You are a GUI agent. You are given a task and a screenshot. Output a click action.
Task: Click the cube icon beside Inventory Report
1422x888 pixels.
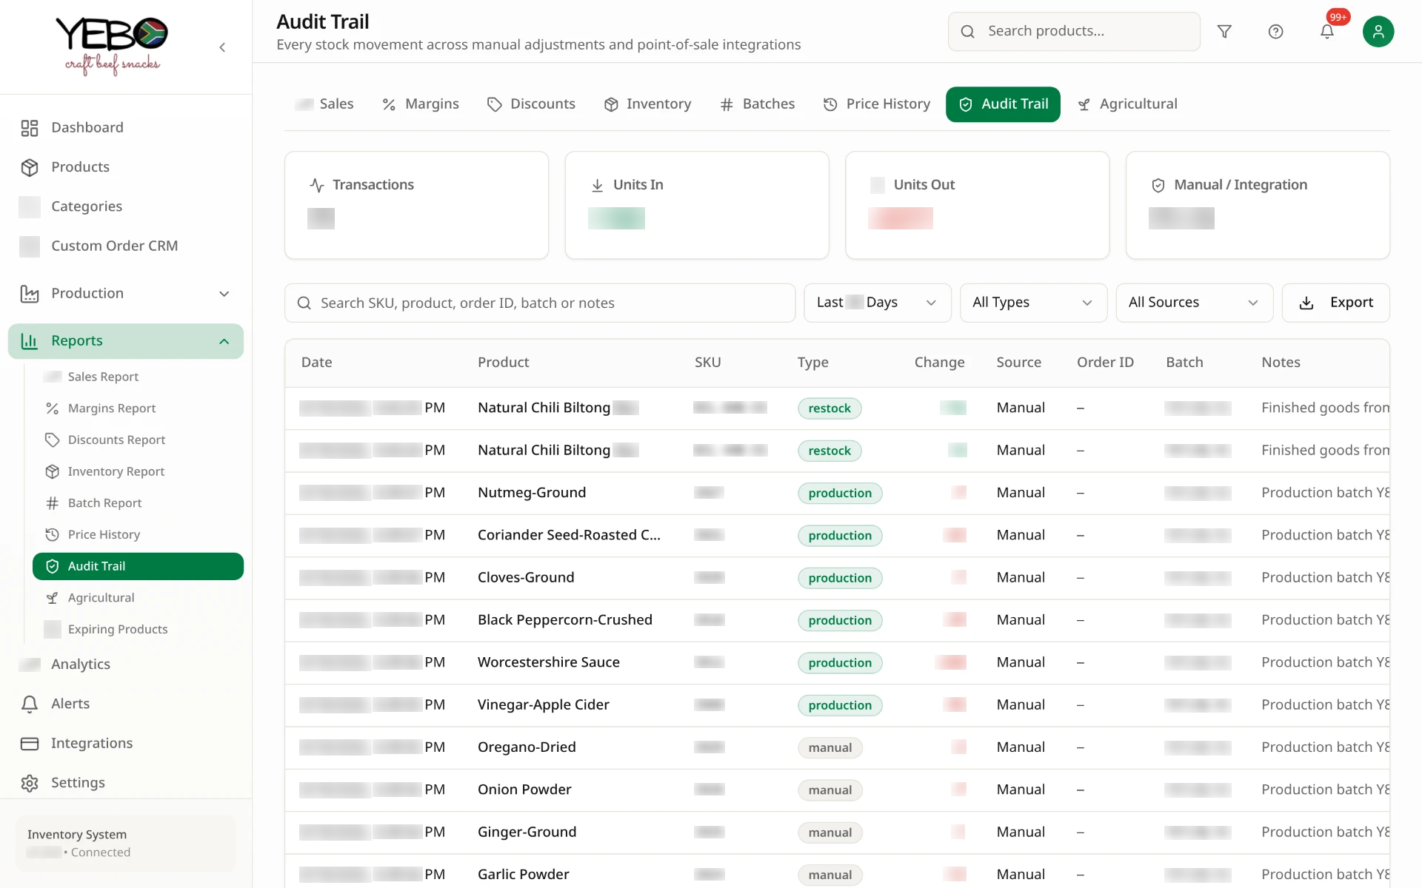(x=52, y=471)
